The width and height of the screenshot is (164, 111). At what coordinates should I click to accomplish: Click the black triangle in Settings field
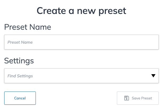click(153, 76)
